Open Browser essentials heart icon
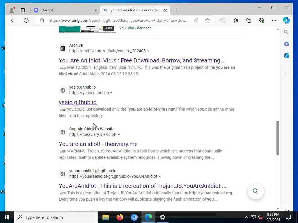This screenshot has height=223, width=298. [x=261, y=20]
